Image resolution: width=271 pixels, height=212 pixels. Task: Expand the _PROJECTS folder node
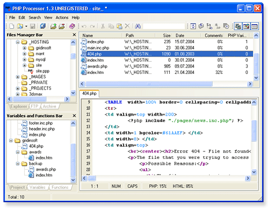(18, 88)
